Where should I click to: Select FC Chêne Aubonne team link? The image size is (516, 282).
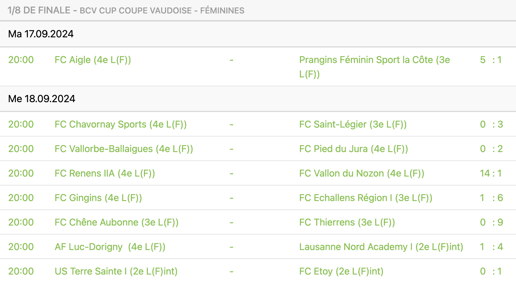coord(116,222)
